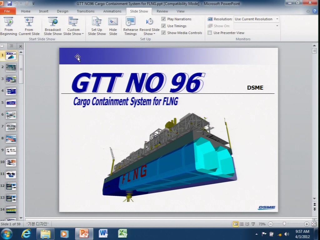Start Rehearse Timings

pos(130,26)
